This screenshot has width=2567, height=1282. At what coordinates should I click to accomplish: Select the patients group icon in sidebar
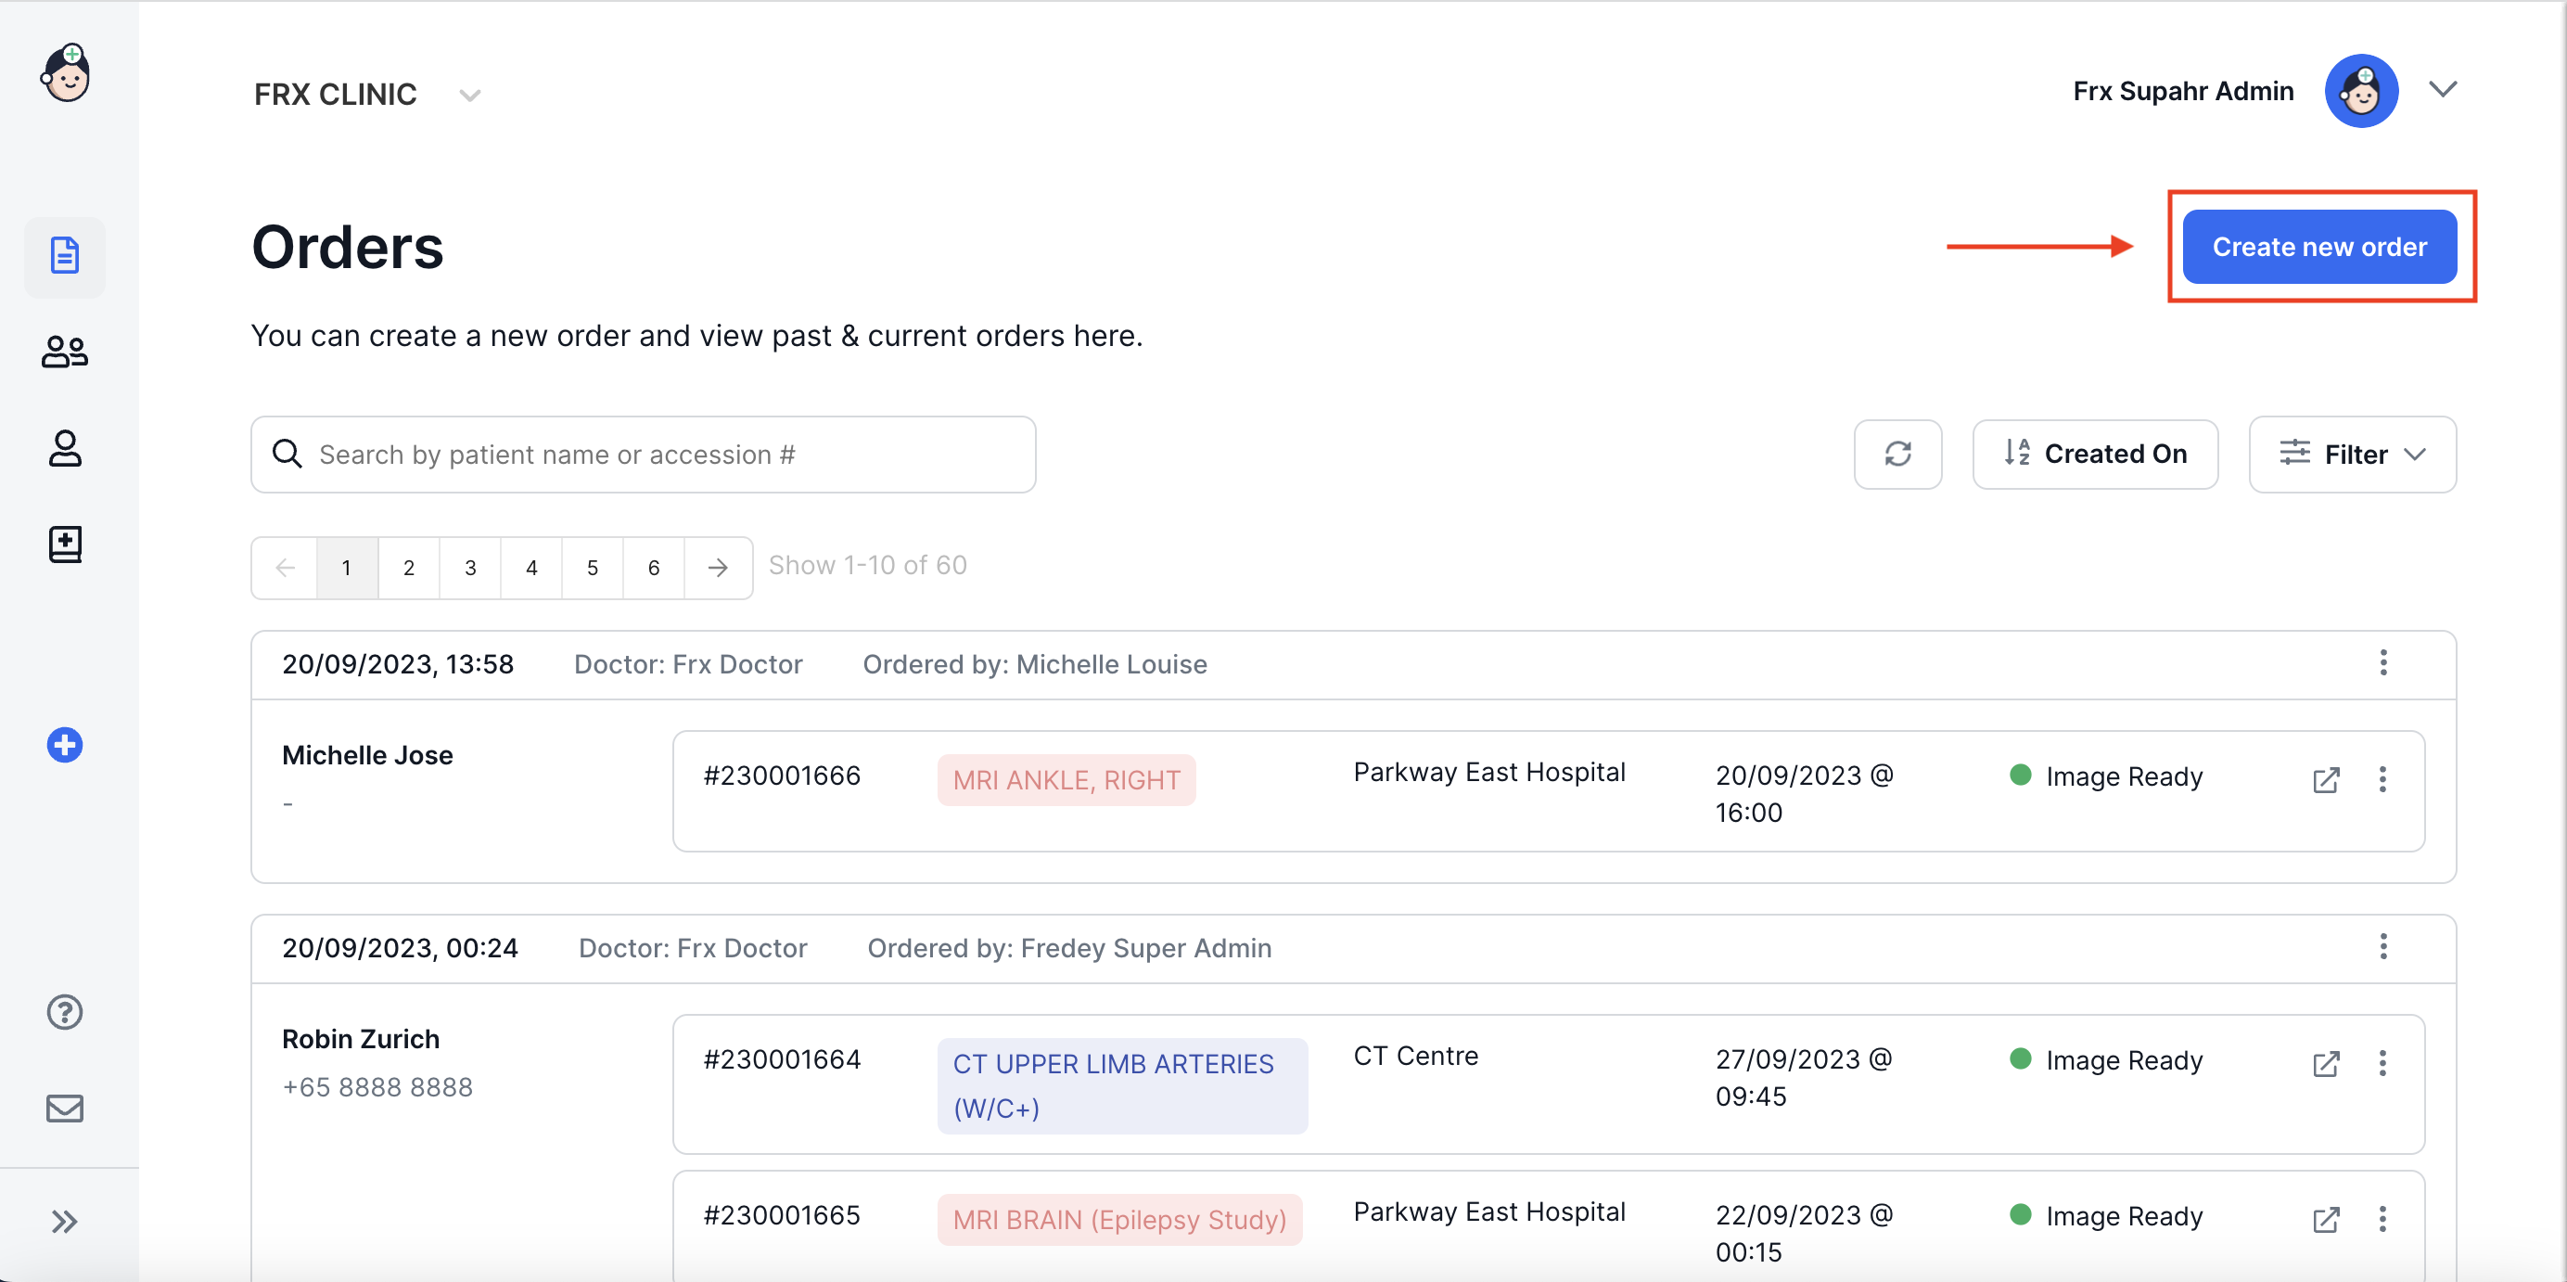click(x=65, y=351)
